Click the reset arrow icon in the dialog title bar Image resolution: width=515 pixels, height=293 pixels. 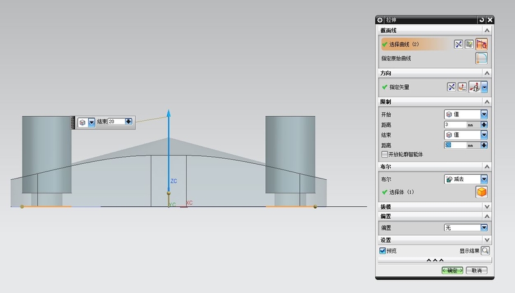point(482,21)
